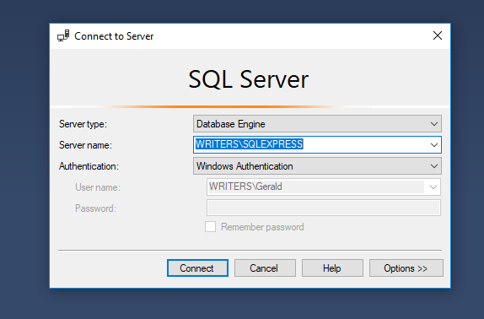Click the Connect to Server title icon

pos(63,35)
